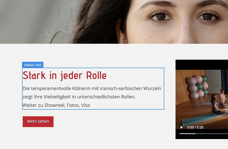The width and height of the screenshot is (228, 149).
Task: Click the line Weiter zu Showreel, Fotos, Vita:
Action: pyautogui.click(x=57, y=105)
